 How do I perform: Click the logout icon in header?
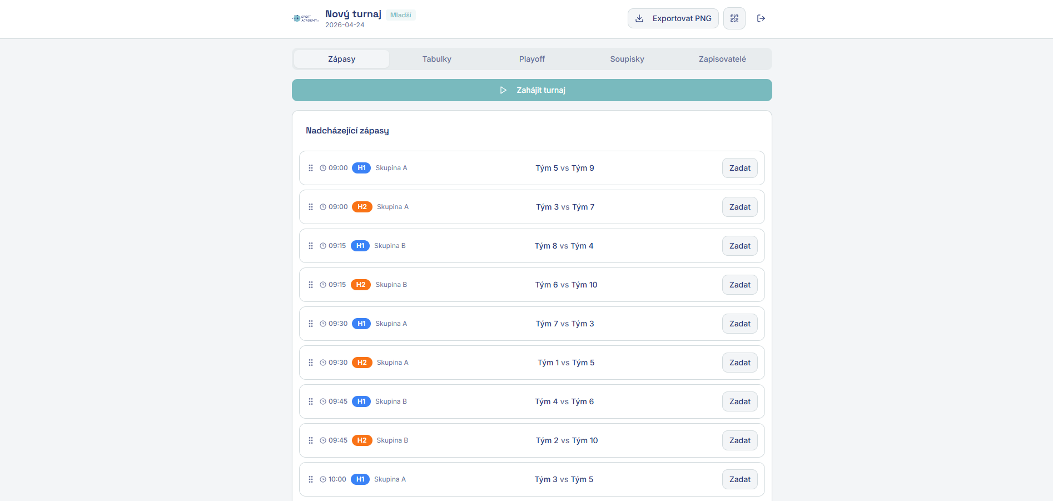pyautogui.click(x=761, y=18)
